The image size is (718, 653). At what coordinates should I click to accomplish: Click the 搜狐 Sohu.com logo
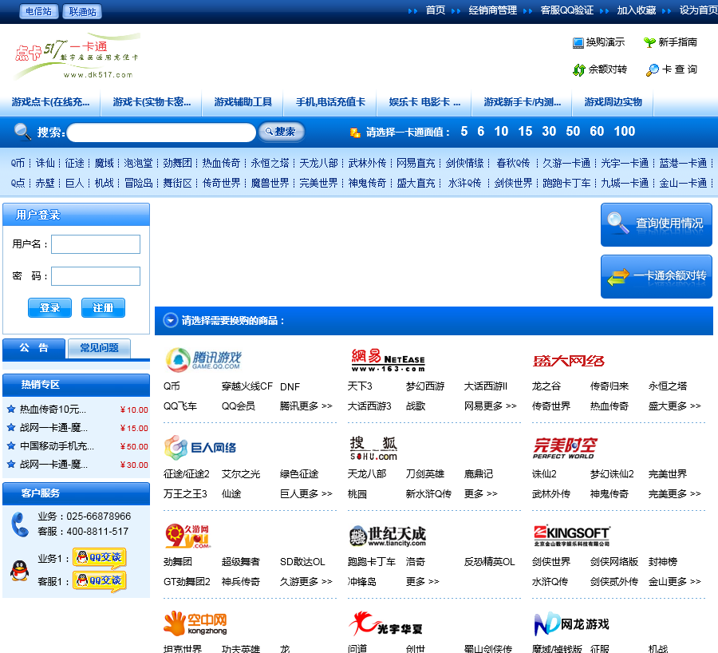(x=373, y=449)
